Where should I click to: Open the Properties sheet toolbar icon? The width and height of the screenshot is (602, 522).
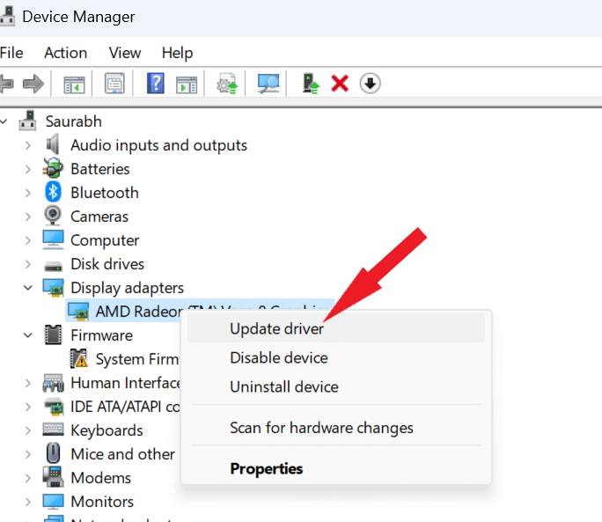point(114,83)
